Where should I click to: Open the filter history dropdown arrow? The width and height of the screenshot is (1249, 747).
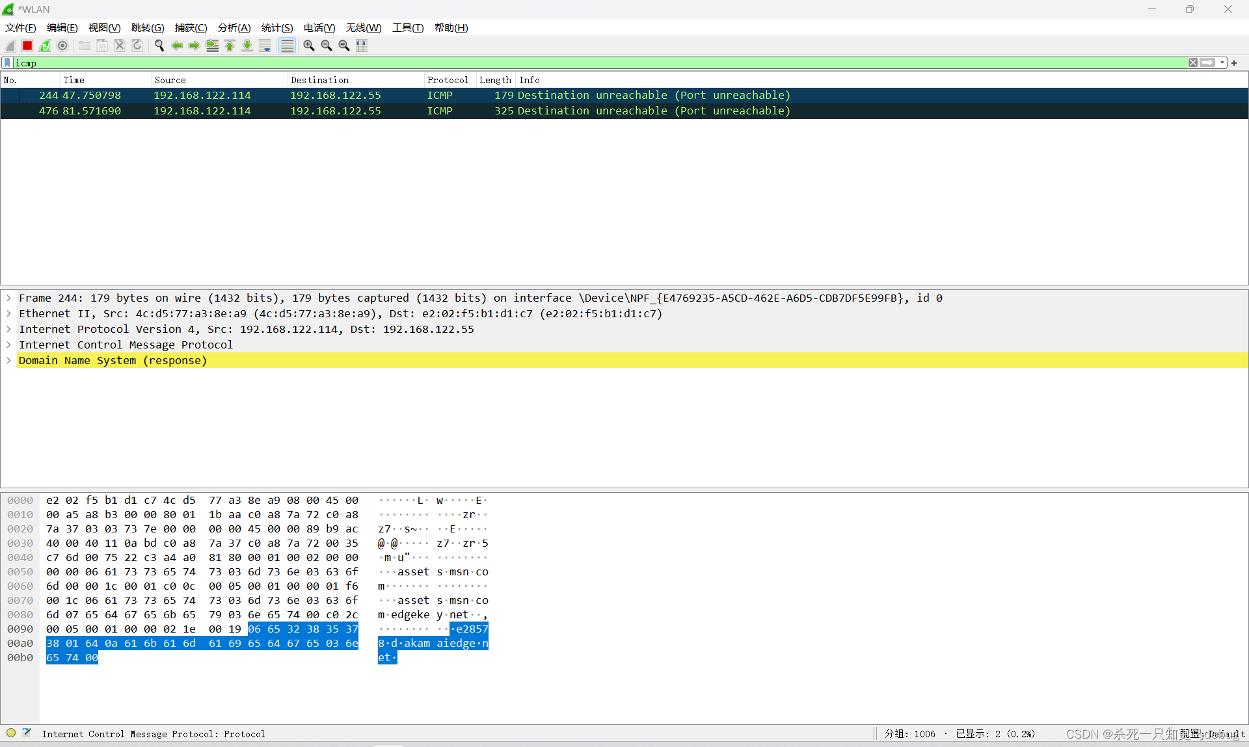pos(1222,62)
